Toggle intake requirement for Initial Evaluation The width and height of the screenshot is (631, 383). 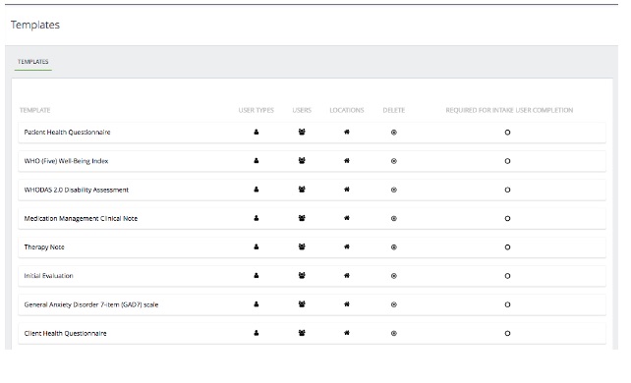point(507,276)
